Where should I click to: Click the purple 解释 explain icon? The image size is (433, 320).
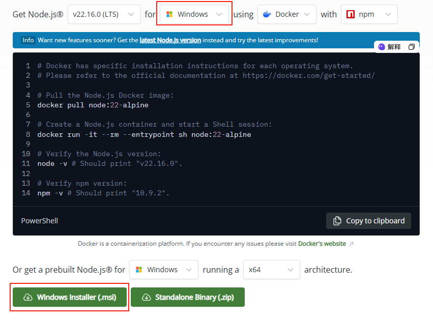click(x=382, y=47)
